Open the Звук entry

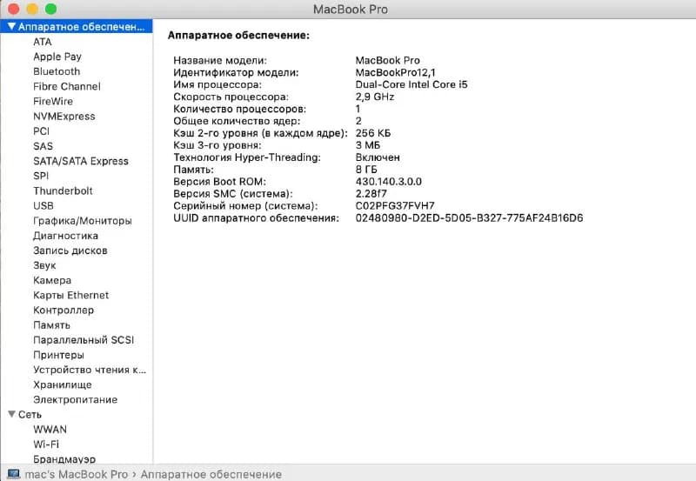pyautogui.click(x=44, y=265)
